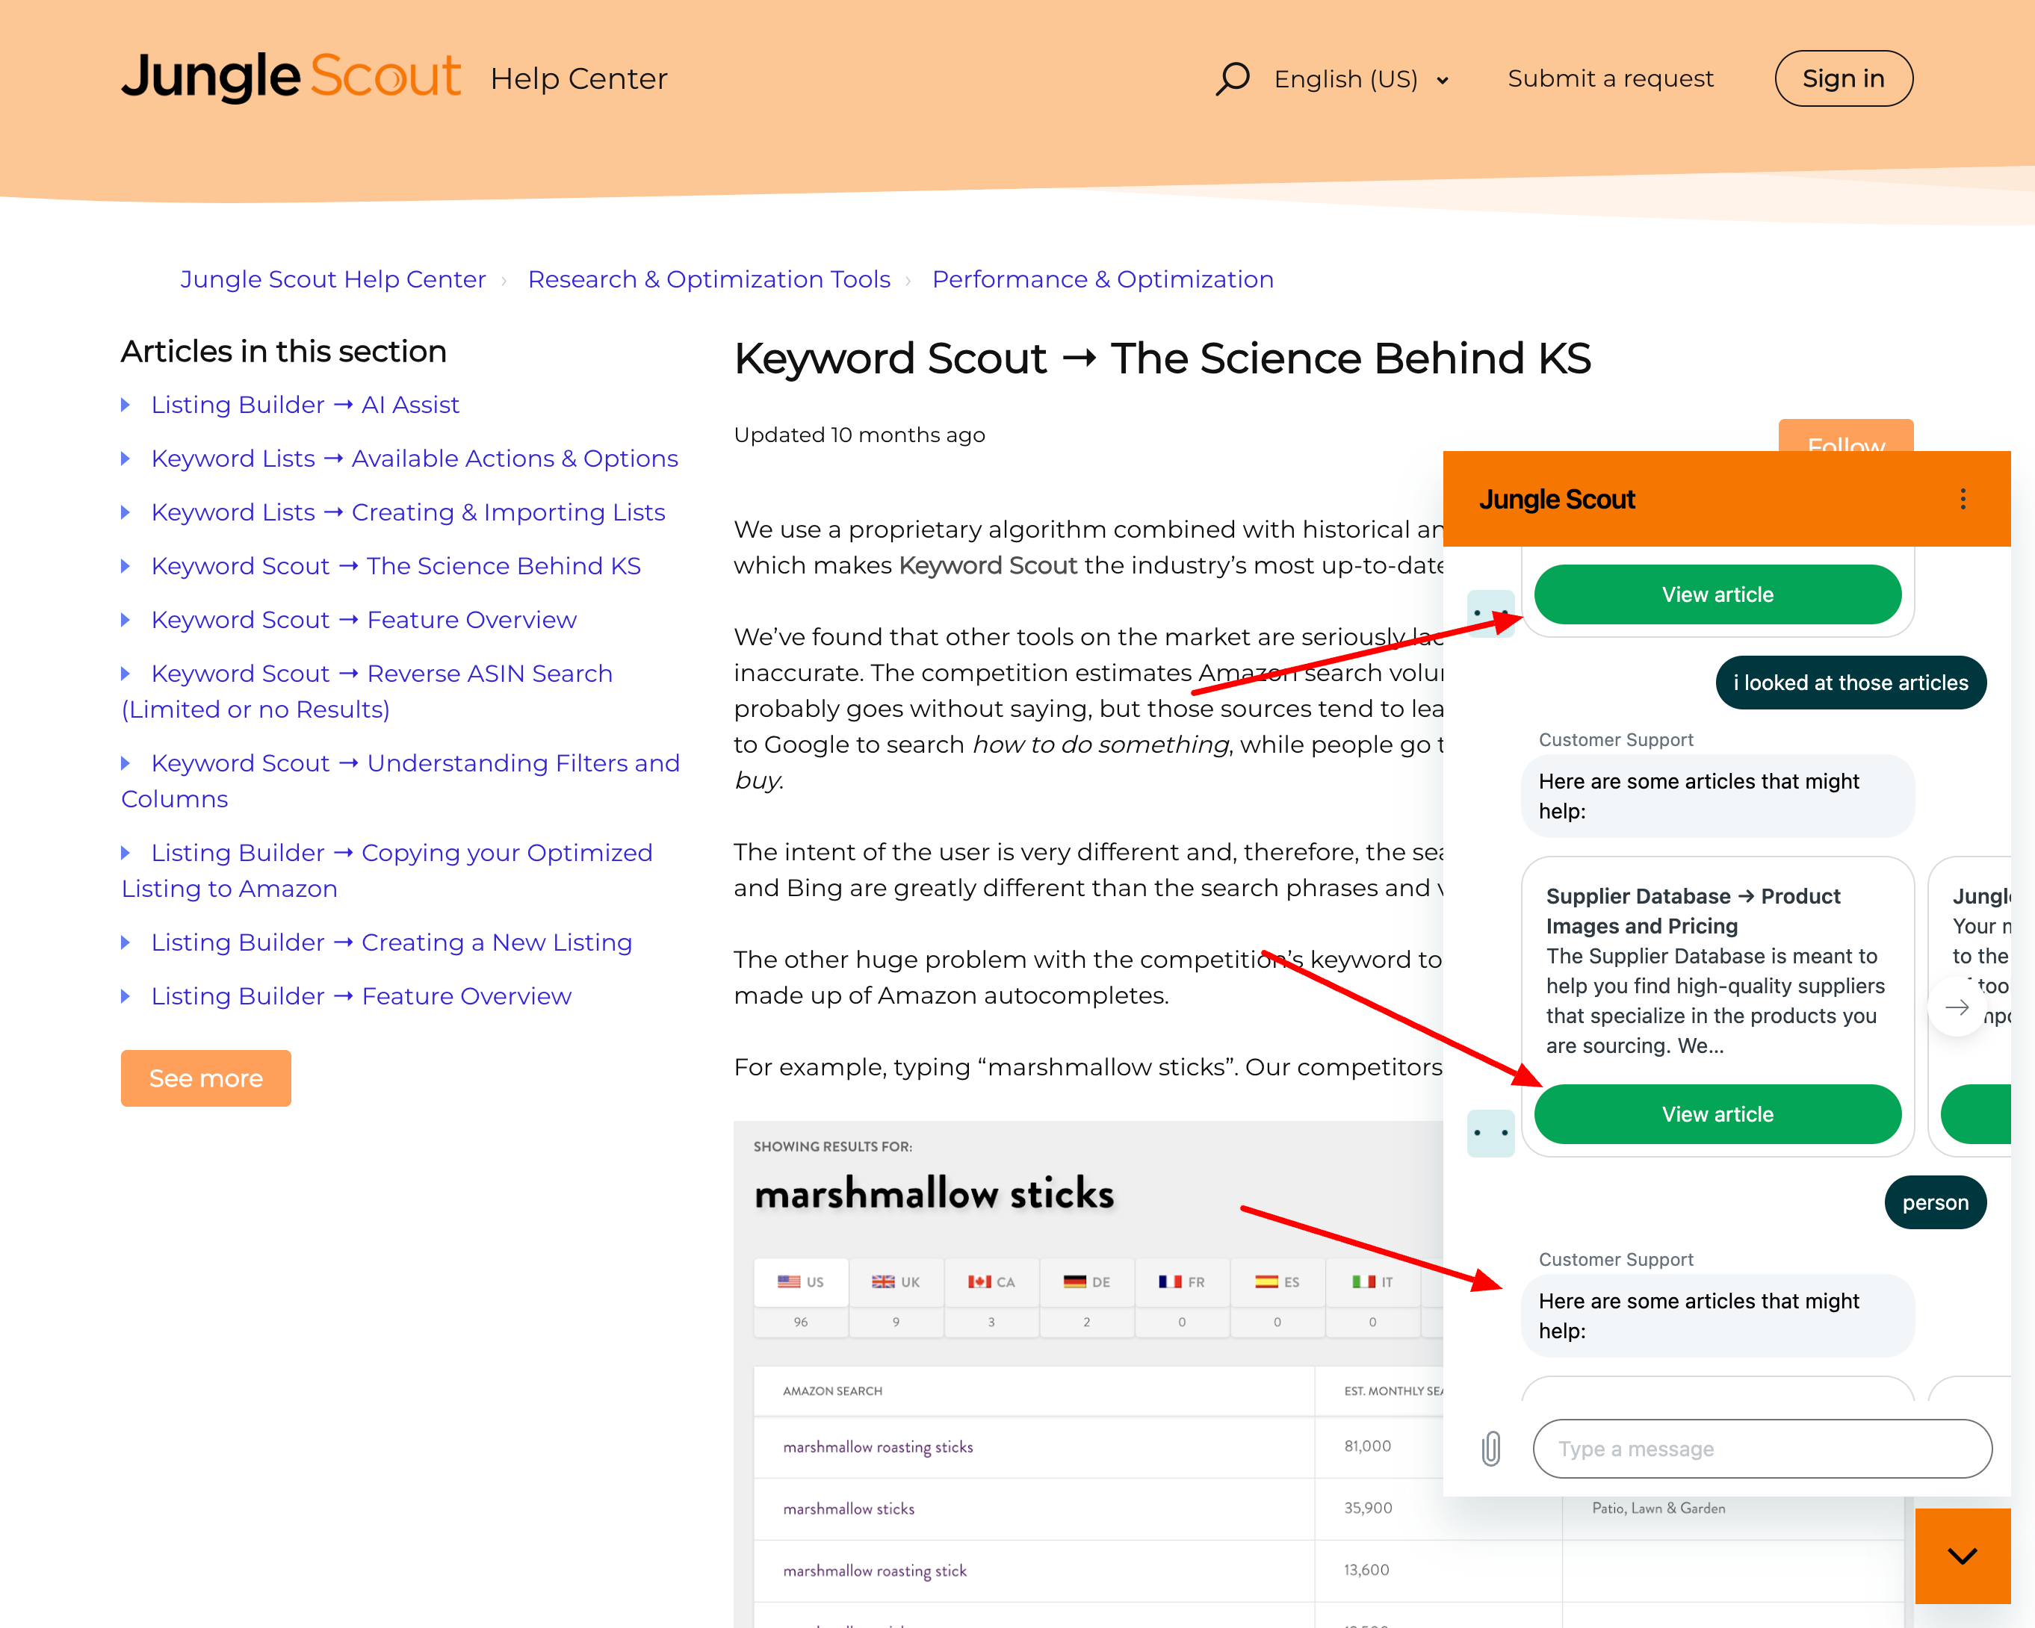Open Copying your Optimized Listing to Amazon
Image resolution: width=2035 pixels, height=1628 pixels.
pos(387,871)
